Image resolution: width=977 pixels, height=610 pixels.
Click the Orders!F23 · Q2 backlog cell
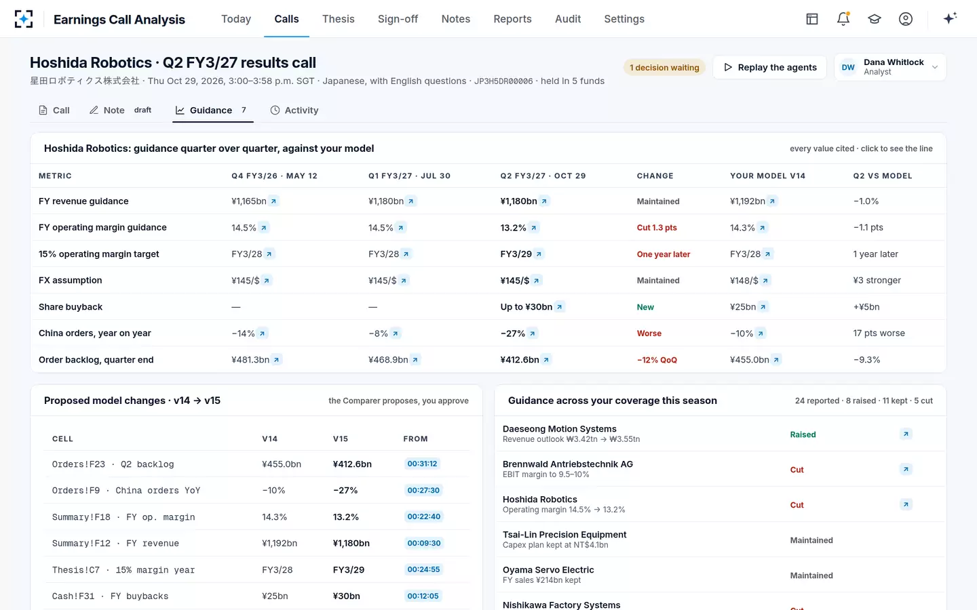click(113, 464)
